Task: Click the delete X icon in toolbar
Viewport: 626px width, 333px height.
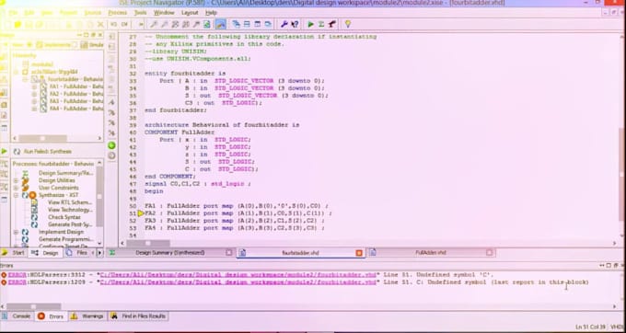Action: pyautogui.click(x=100, y=24)
